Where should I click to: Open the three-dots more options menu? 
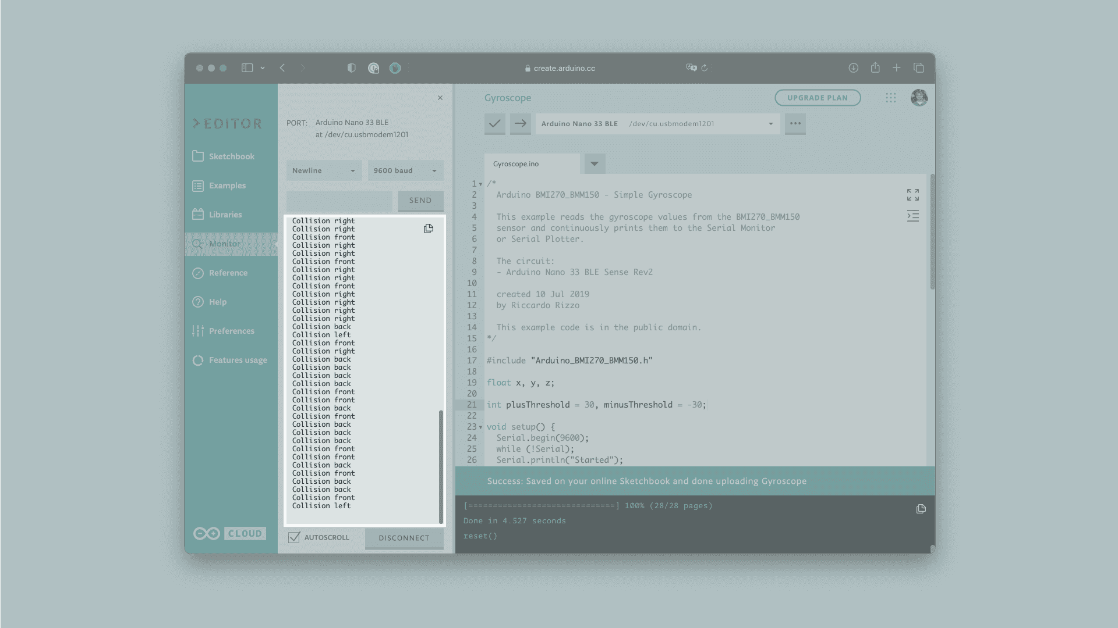[x=795, y=123]
